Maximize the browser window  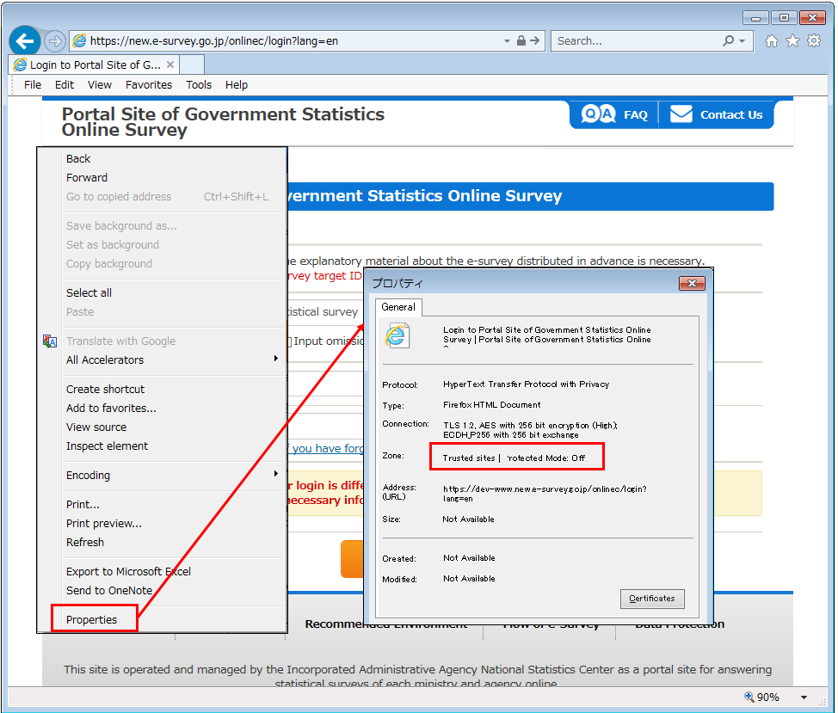pos(784,18)
